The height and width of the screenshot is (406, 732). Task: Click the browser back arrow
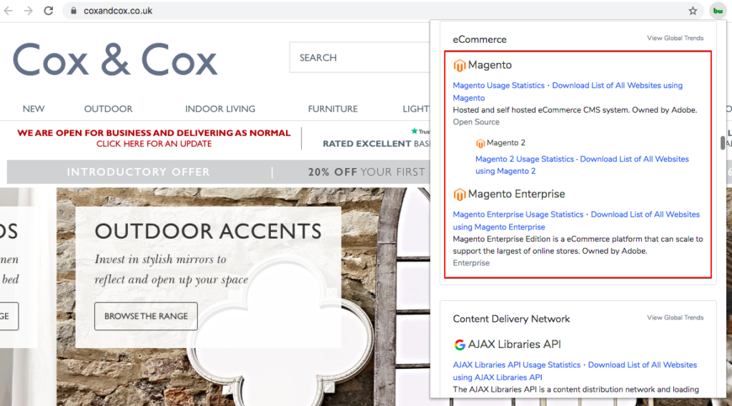click(10, 11)
